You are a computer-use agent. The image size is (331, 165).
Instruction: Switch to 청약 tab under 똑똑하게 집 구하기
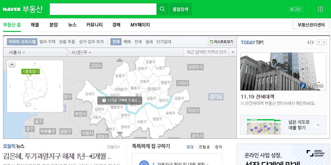coord(218,147)
